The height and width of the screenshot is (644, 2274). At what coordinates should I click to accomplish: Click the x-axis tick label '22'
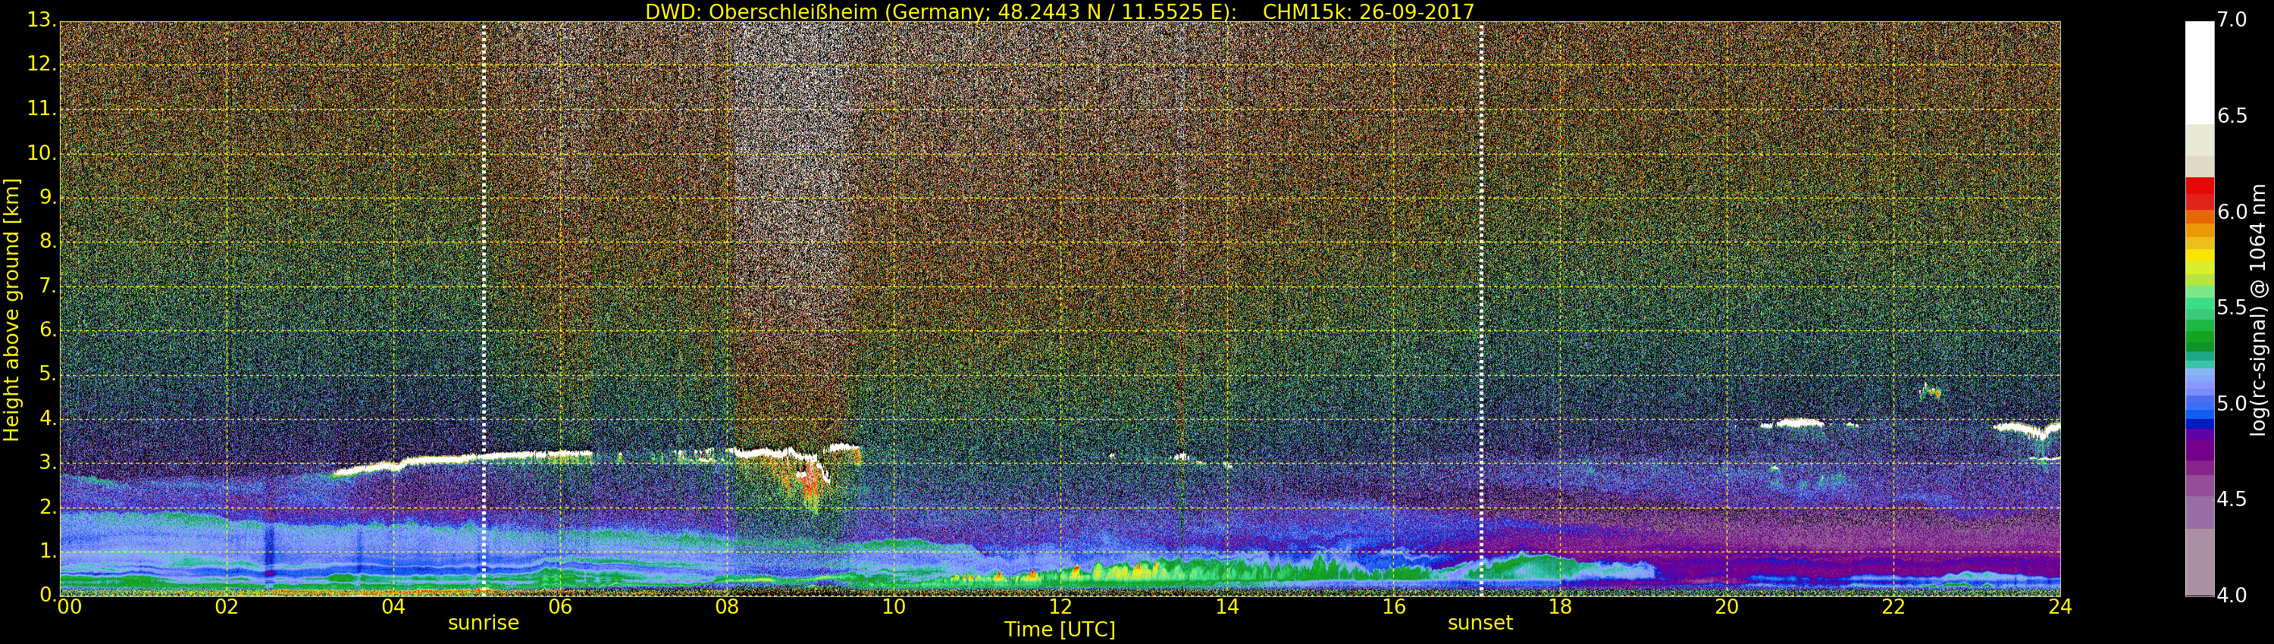(1893, 607)
